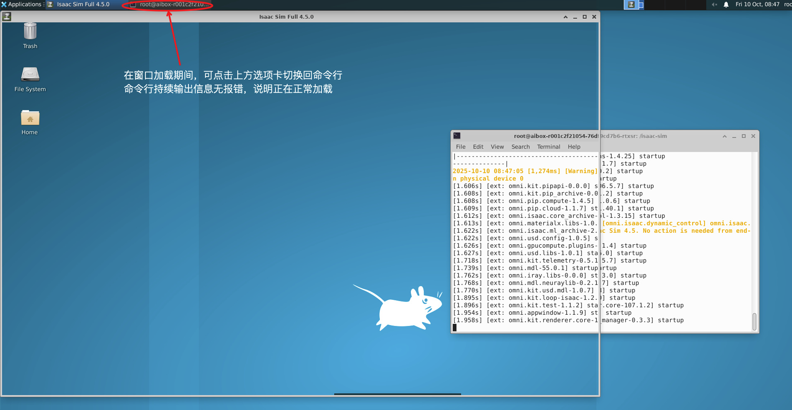The width and height of the screenshot is (792, 410).
Task: Open the notification bell in panel
Action: [x=726, y=5]
